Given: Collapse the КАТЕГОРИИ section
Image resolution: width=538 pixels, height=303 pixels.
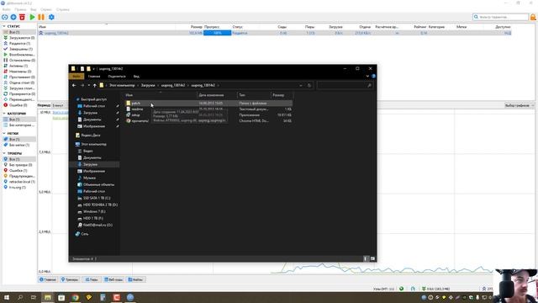Looking at the screenshot, I should [x=4, y=114].
